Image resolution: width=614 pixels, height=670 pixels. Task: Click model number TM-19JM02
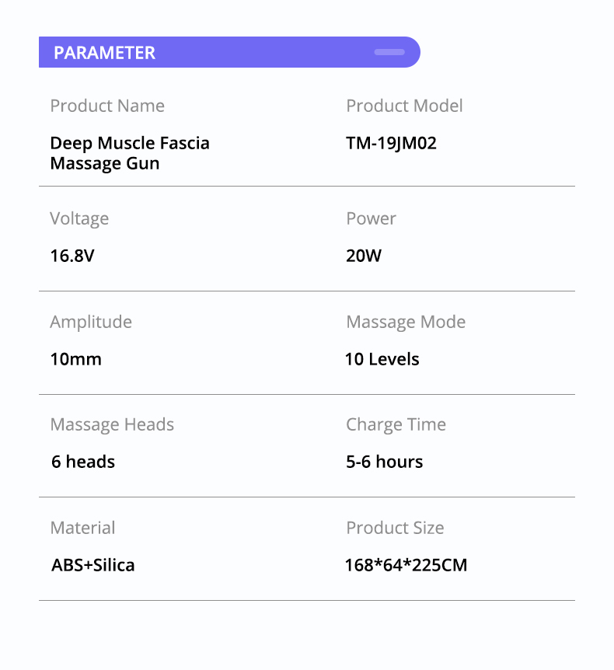point(392,144)
